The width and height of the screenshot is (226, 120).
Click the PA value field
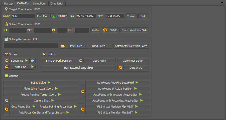[62, 30]
